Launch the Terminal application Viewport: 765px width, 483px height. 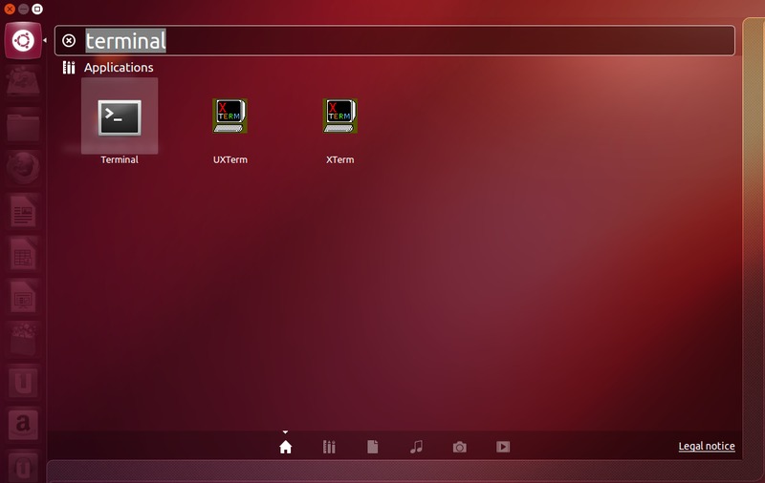120,118
